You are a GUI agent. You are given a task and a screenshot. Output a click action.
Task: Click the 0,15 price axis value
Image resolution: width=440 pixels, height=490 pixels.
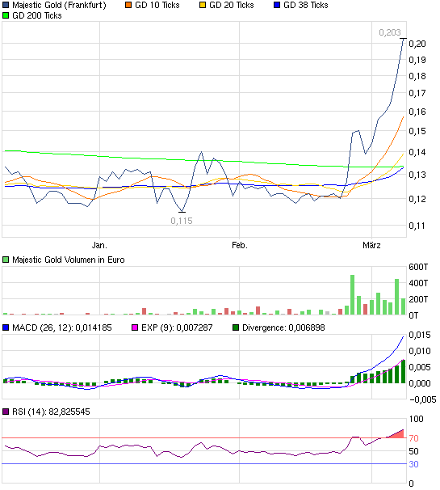click(x=417, y=131)
